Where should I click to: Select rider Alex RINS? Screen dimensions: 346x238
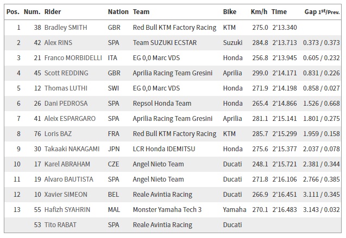[x=63, y=42]
